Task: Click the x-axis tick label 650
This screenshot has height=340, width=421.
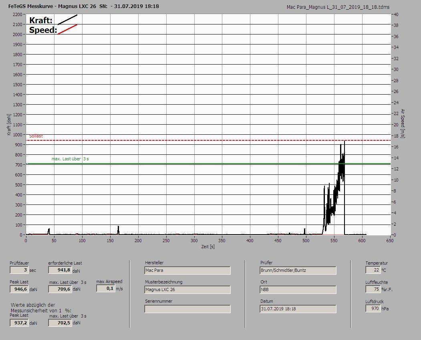Action: 390,241
